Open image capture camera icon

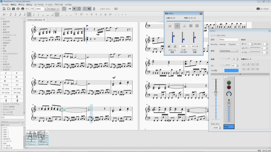pos(116,9)
